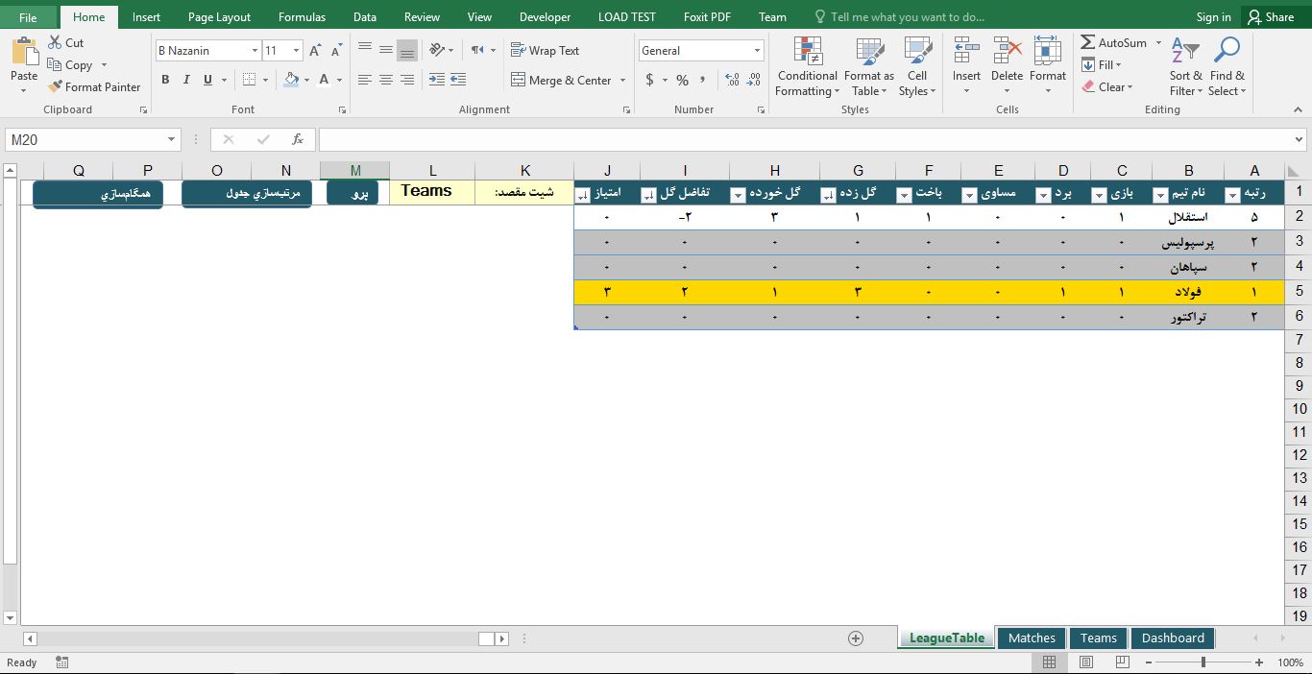The width and height of the screenshot is (1312, 674).
Task: Open the Clear menu
Action: (1107, 87)
